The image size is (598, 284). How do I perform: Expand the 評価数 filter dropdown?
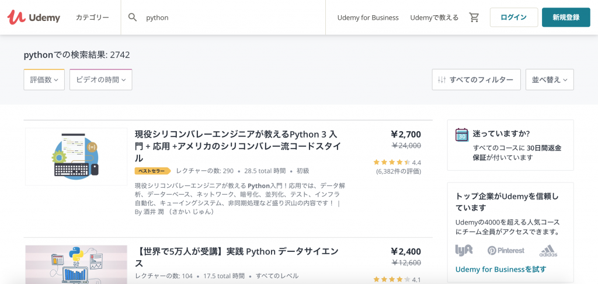click(x=44, y=79)
